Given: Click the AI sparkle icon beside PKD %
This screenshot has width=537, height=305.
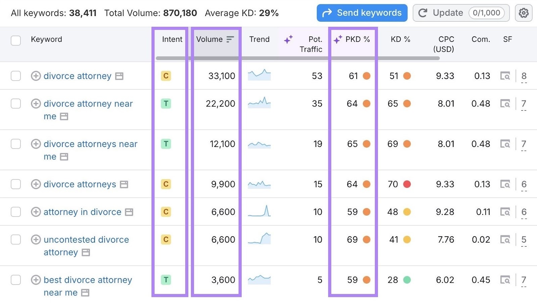Looking at the screenshot, I should pos(337,39).
